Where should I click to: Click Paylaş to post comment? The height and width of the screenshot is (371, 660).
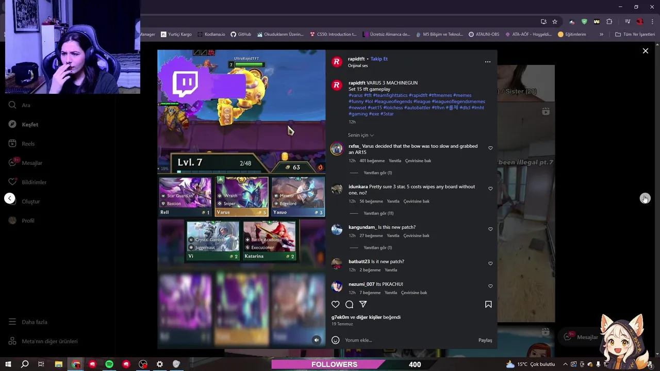pos(485,340)
